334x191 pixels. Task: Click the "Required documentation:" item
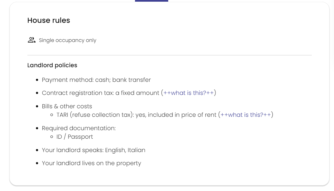pos(79,128)
